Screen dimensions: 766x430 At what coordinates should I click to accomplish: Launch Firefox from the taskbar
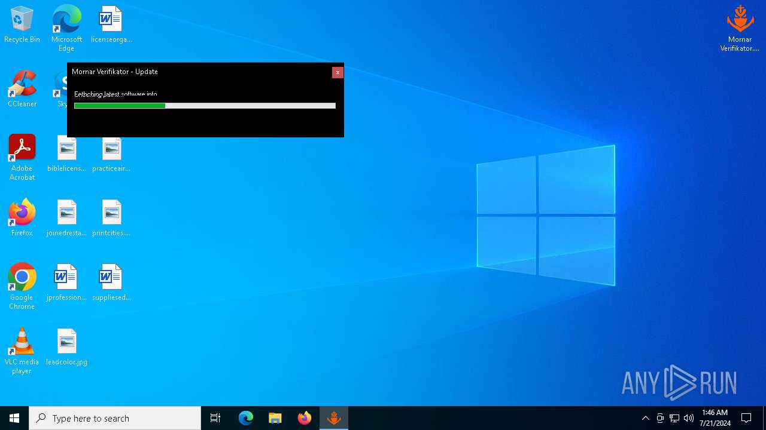pyautogui.click(x=305, y=418)
